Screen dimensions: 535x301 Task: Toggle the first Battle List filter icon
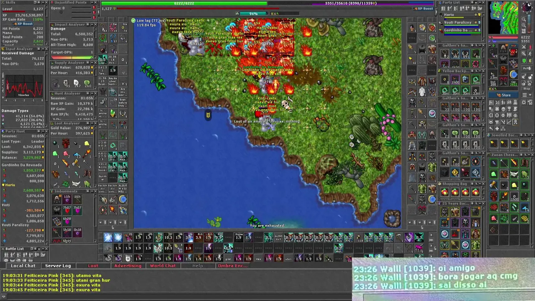tap(6, 255)
